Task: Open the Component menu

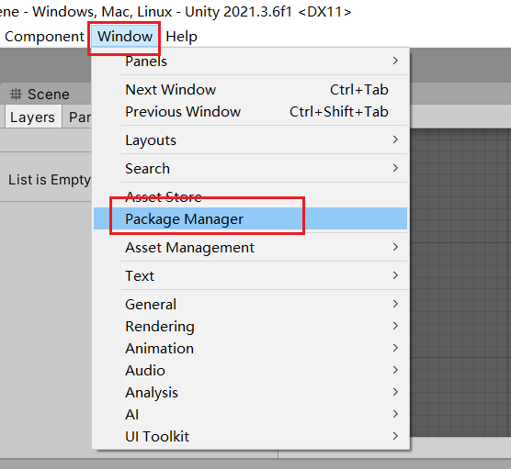Action: (x=44, y=37)
